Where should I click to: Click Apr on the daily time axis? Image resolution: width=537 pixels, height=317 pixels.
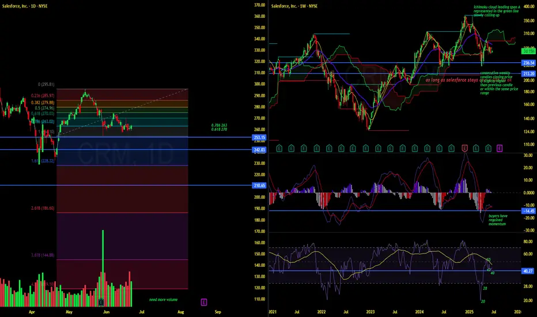tap(32, 312)
